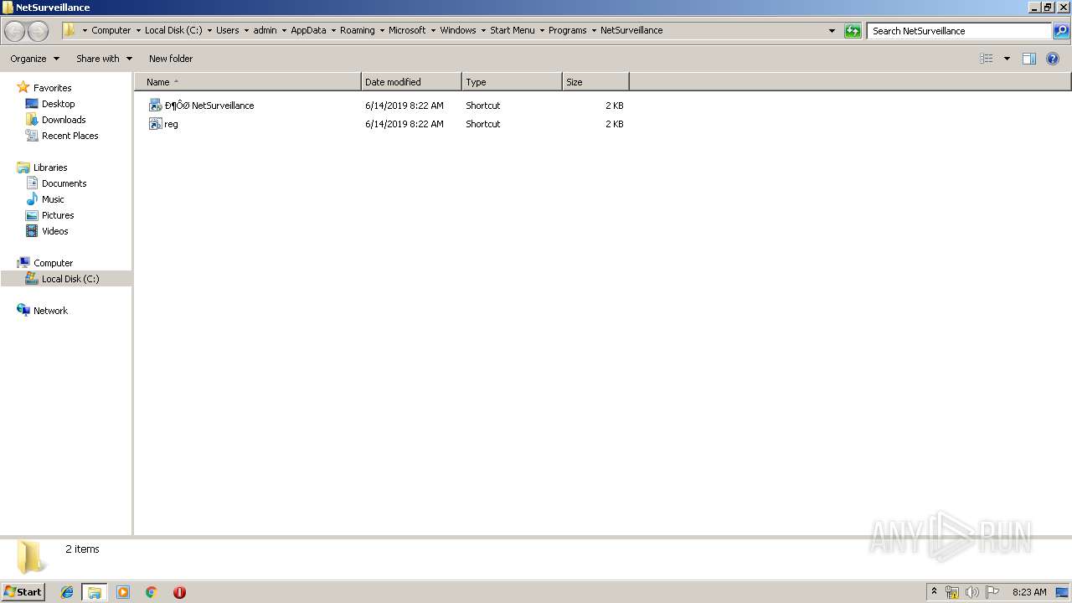Click the refresh button beside address bar
Image resolution: width=1072 pixels, height=603 pixels.
[x=853, y=31]
